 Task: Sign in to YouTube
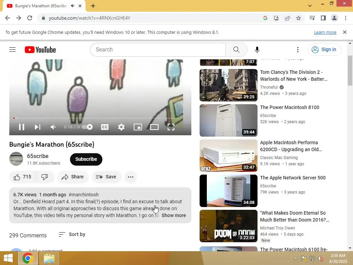point(324,50)
